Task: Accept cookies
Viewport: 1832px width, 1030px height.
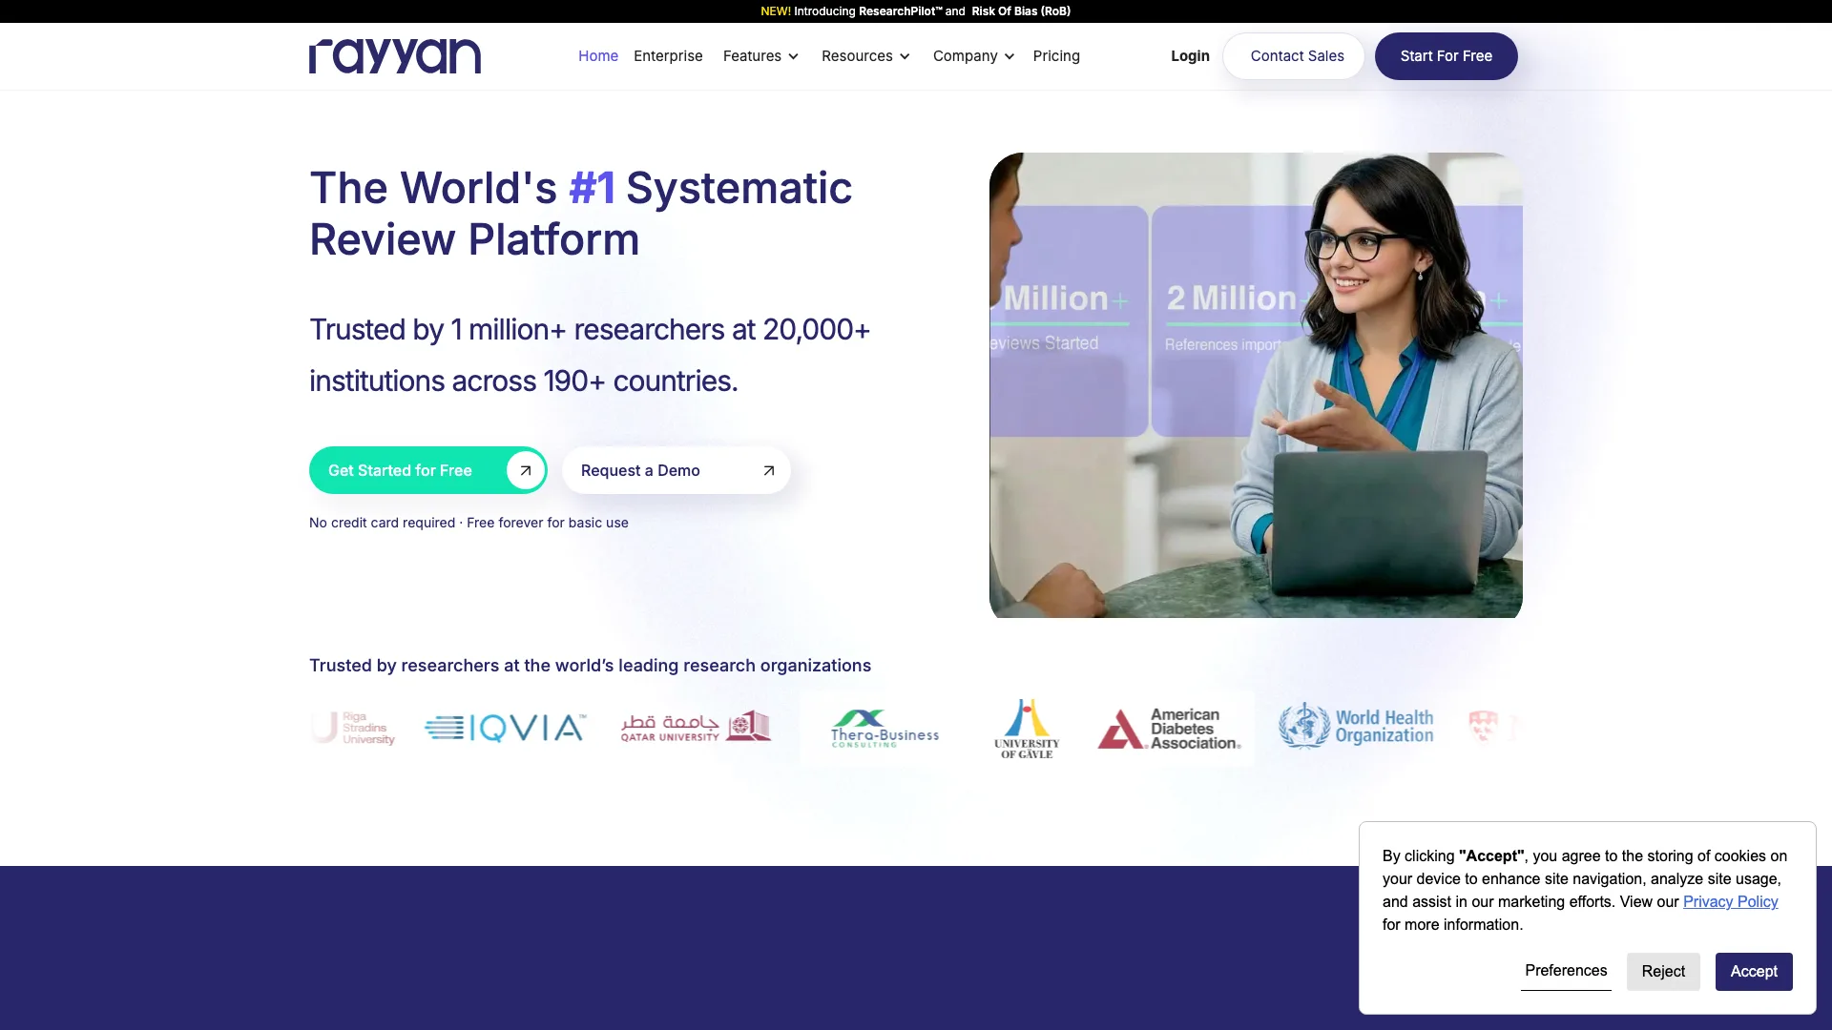Action: click(1754, 971)
